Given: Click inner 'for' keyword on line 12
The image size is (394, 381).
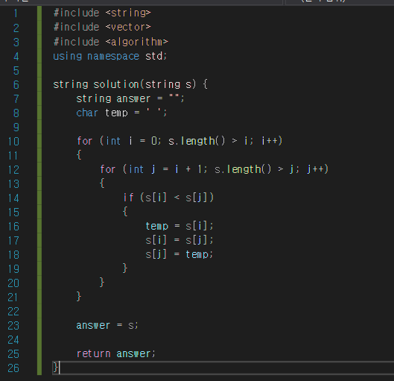Looking at the screenshot, I should [108, 169].
